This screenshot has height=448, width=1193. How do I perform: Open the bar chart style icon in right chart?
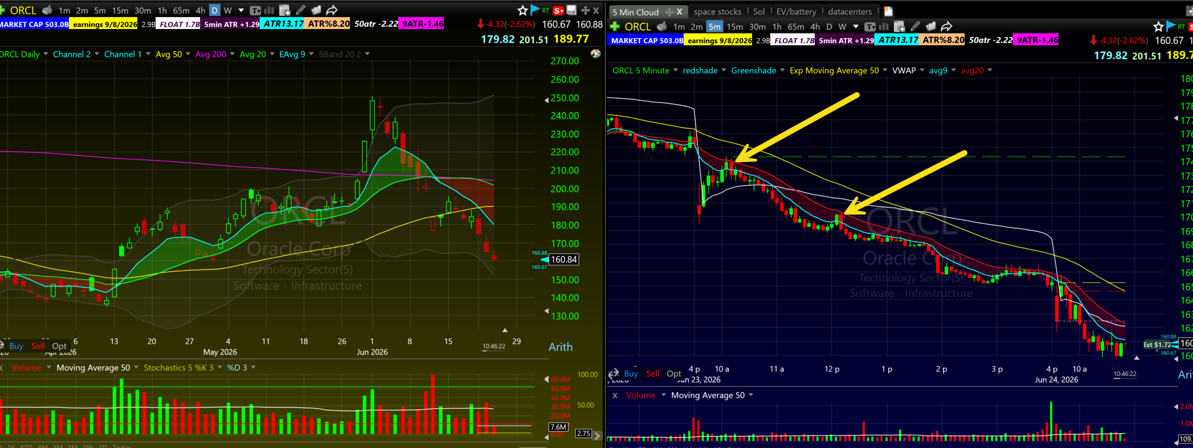pyautogui.click(x=884, y=27)
